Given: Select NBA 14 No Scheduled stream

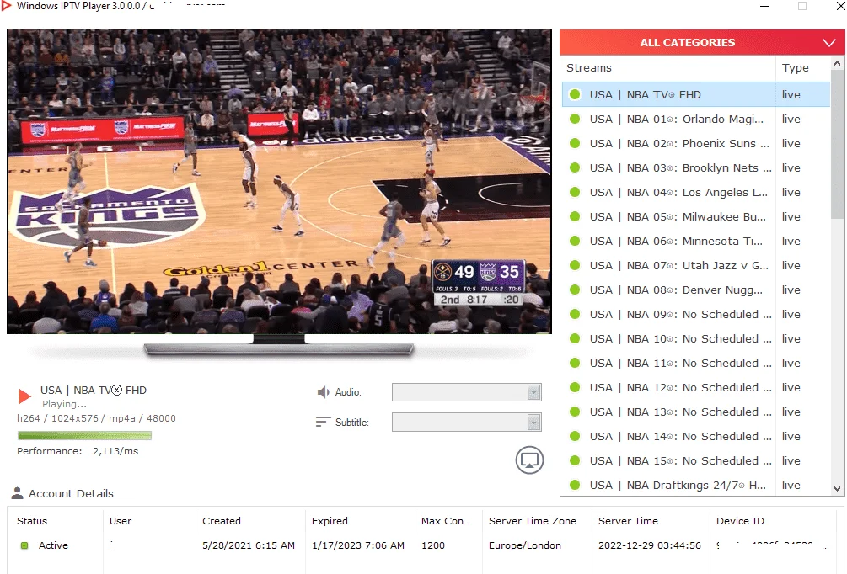Looking at the screenshot, I should (696, 436).
